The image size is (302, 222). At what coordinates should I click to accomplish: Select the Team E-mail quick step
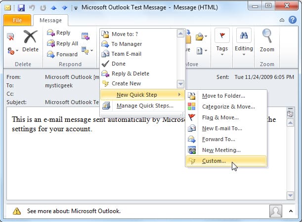point(139,54)
